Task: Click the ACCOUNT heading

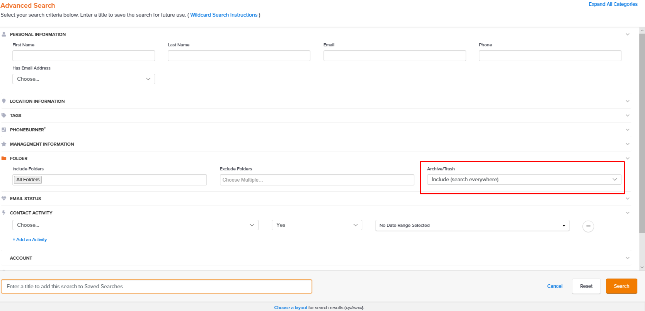Action: pyautogui.click(x=21, y=258)
